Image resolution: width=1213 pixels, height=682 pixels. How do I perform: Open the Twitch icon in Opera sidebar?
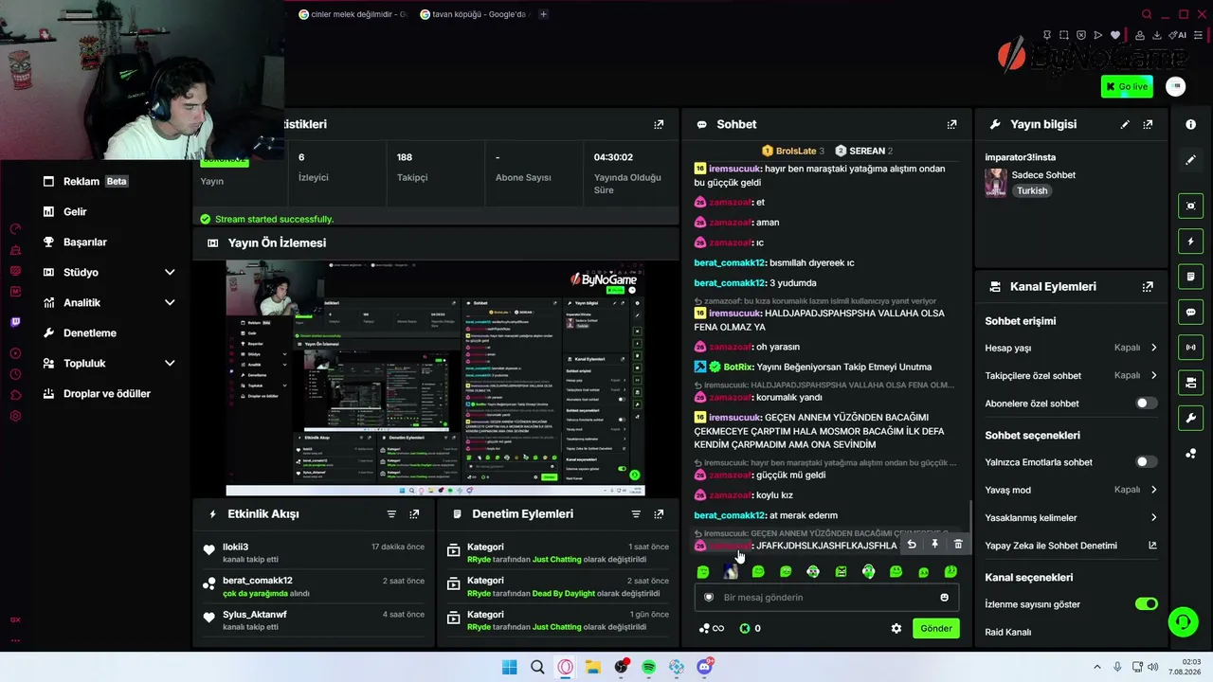(15, 322)
